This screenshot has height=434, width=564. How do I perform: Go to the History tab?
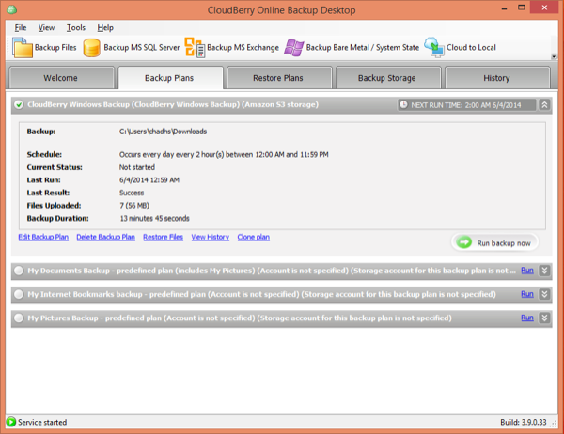(496, 78)
